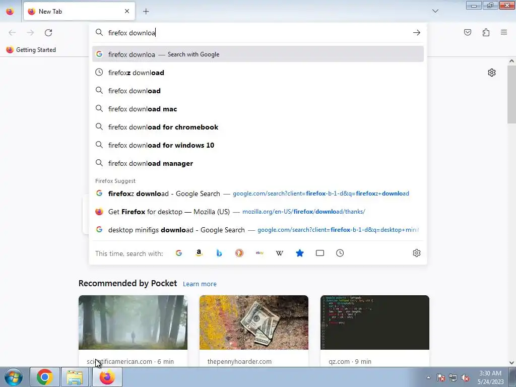
Task: Choose 'firefox downloa — Search with Google'
Action: pos(258,54)
